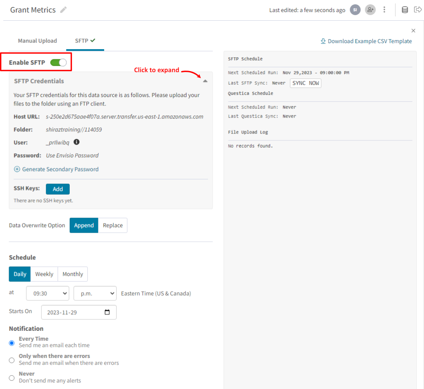The image size is (424, 389).
Task: Switch to the Manual Upload tab
Action: coord(37,41)
